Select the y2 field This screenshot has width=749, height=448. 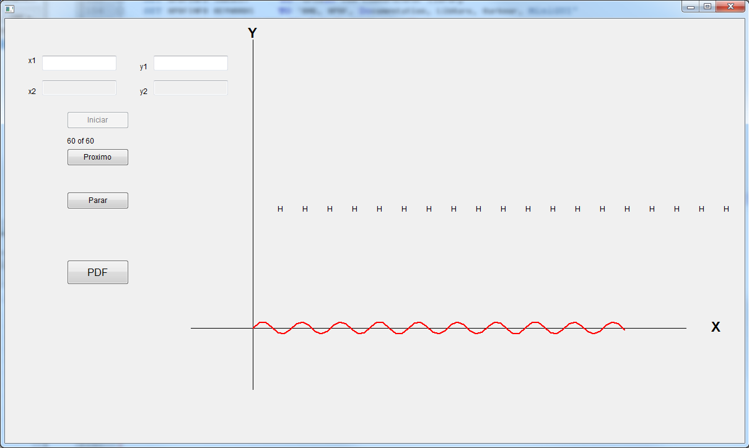pyautogui.click(x=190, y=87)
